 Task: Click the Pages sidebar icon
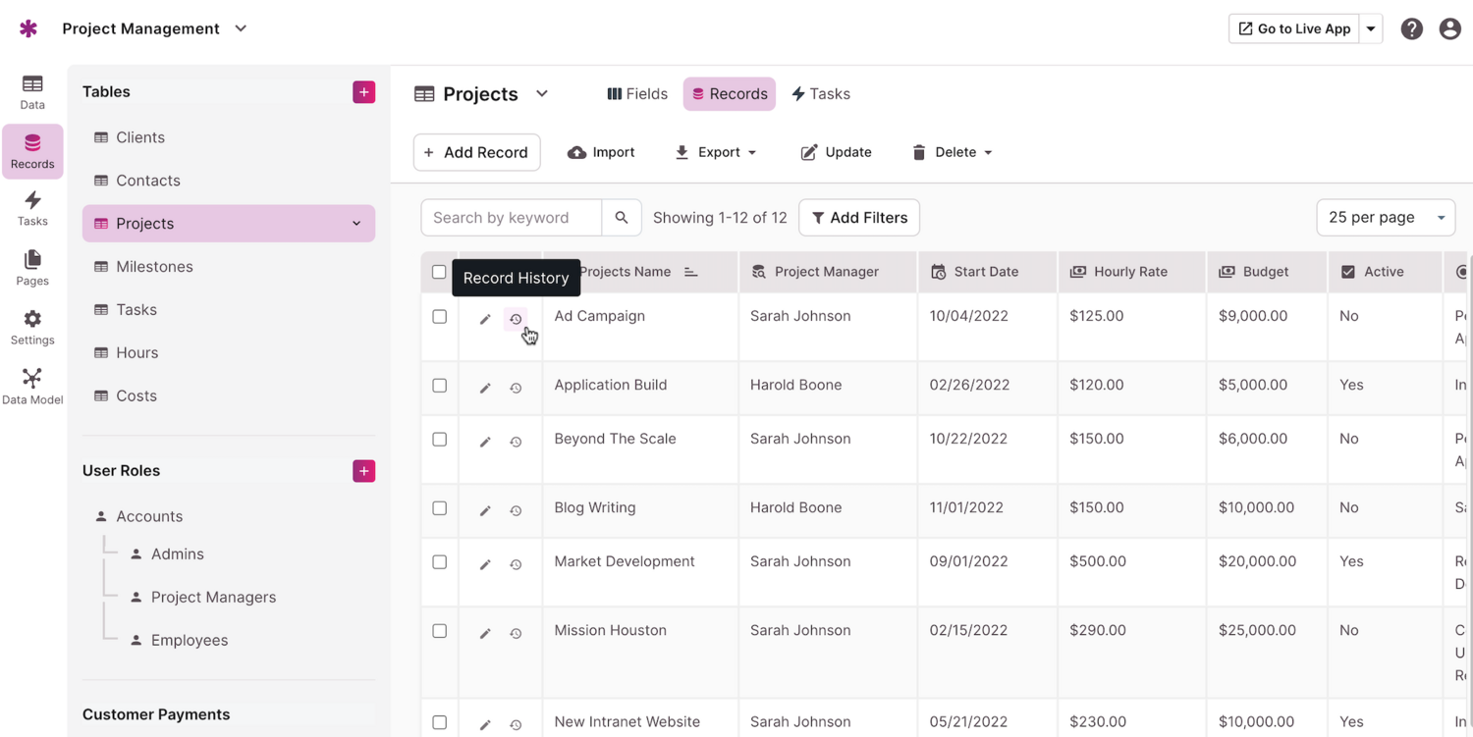point(32,267)
